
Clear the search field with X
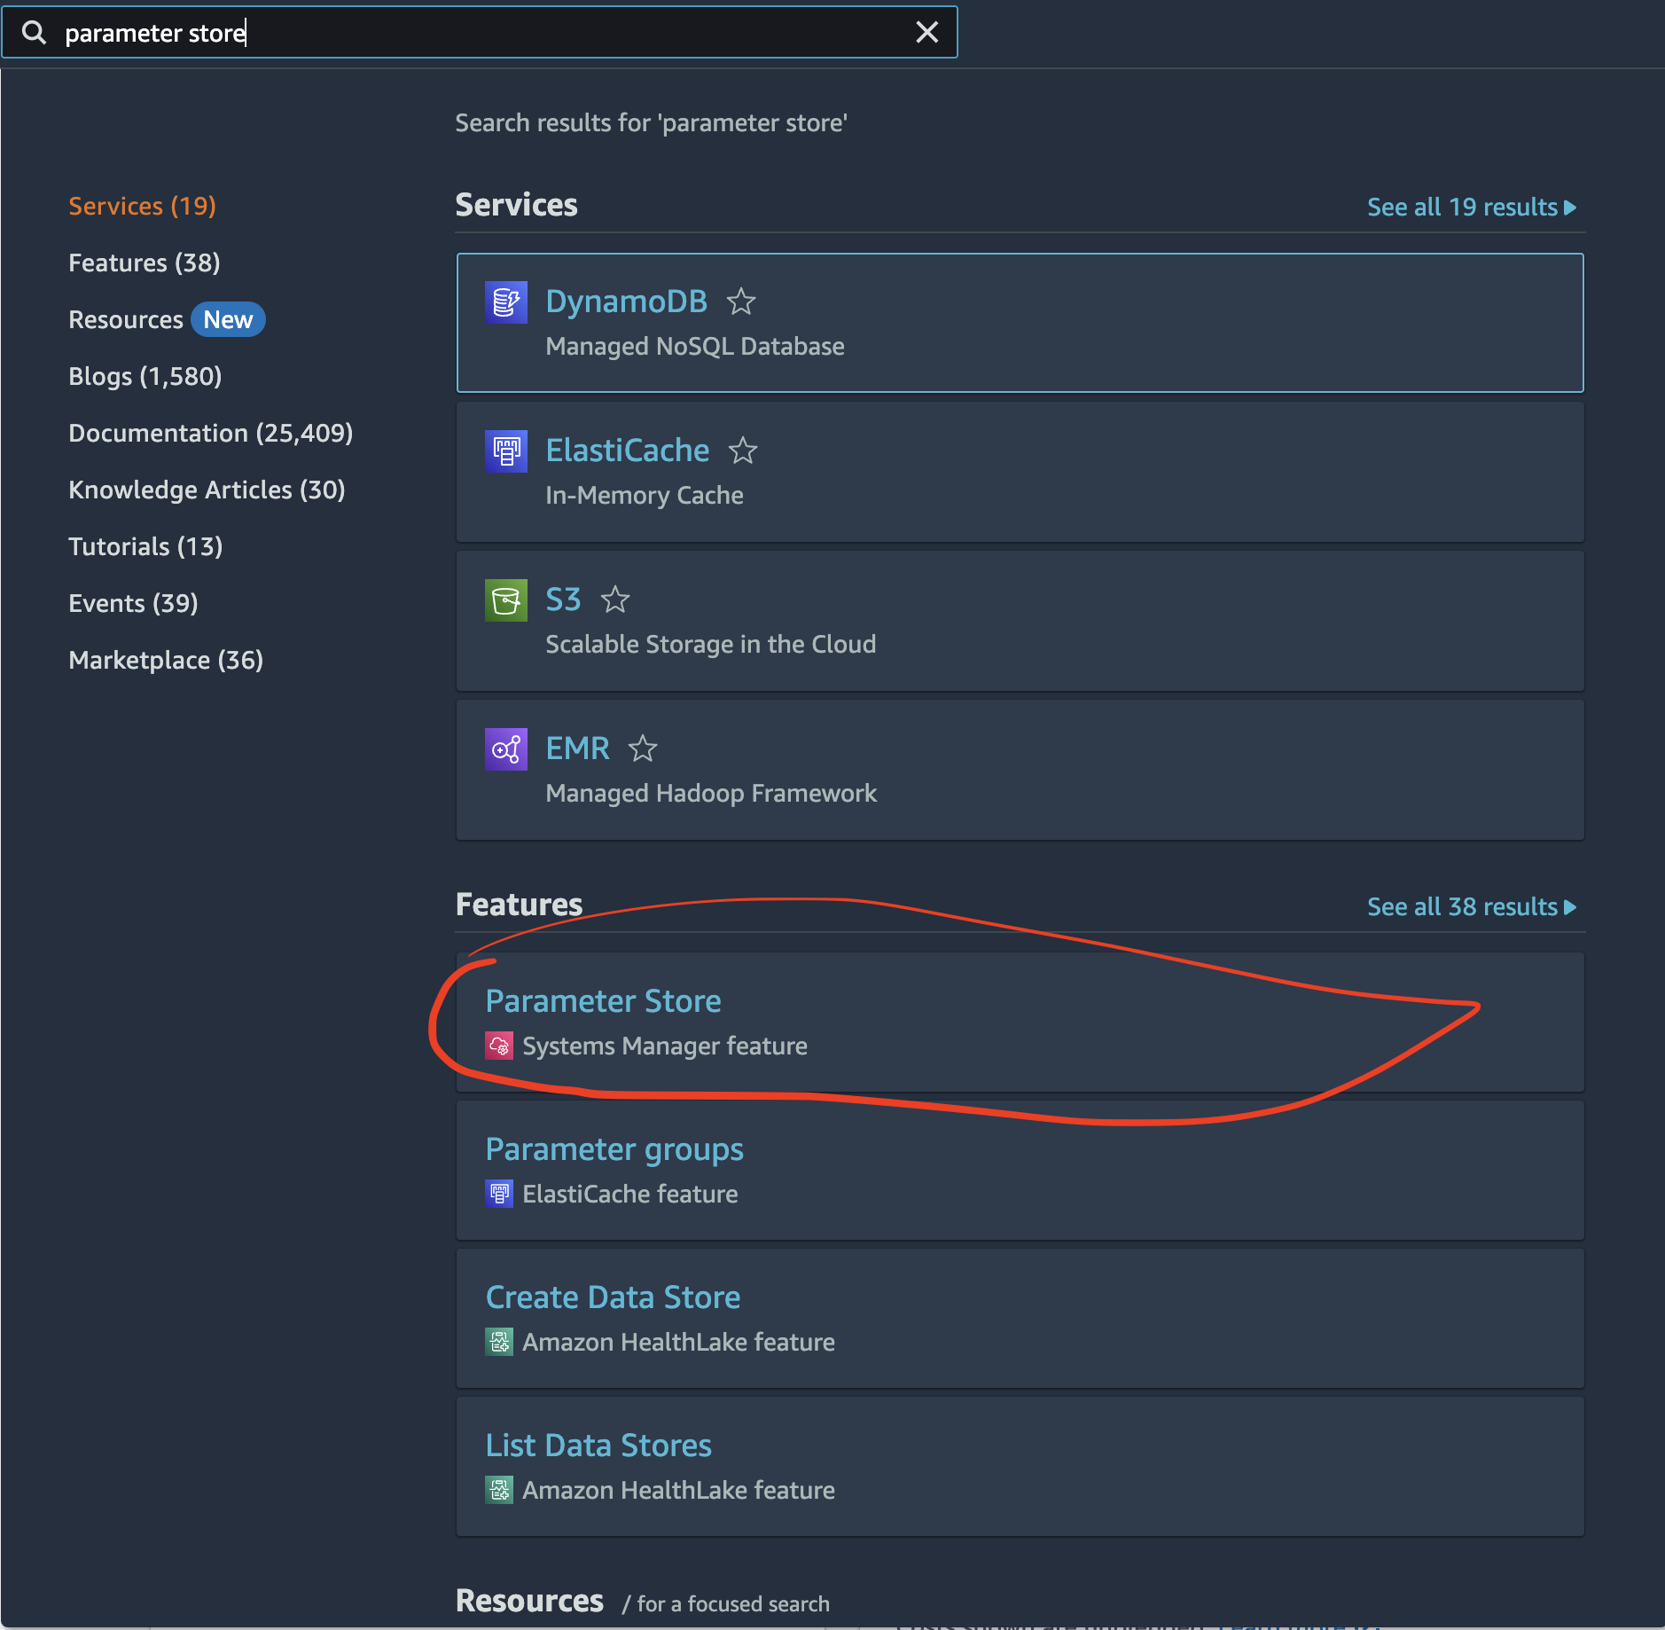point(926,33)
